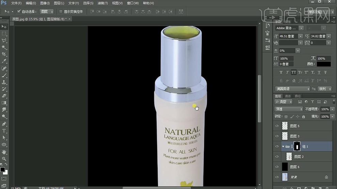Select the Eraser tool
Screen dimensions: 337x189
[4, 96]
